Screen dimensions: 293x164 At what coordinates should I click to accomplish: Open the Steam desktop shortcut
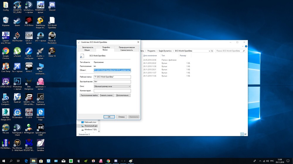(17, 20)
